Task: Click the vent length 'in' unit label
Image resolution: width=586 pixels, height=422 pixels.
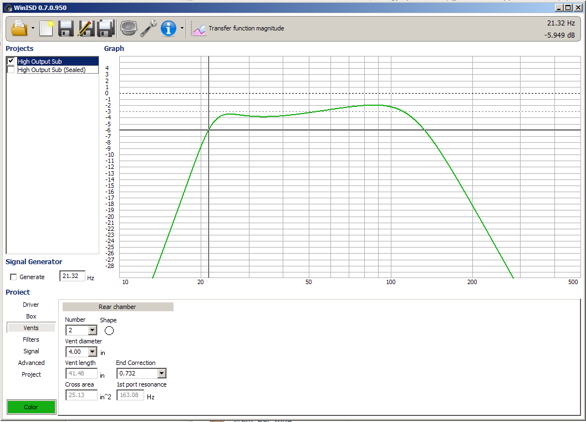Action: pyautogui.click(x=102, y=375)
